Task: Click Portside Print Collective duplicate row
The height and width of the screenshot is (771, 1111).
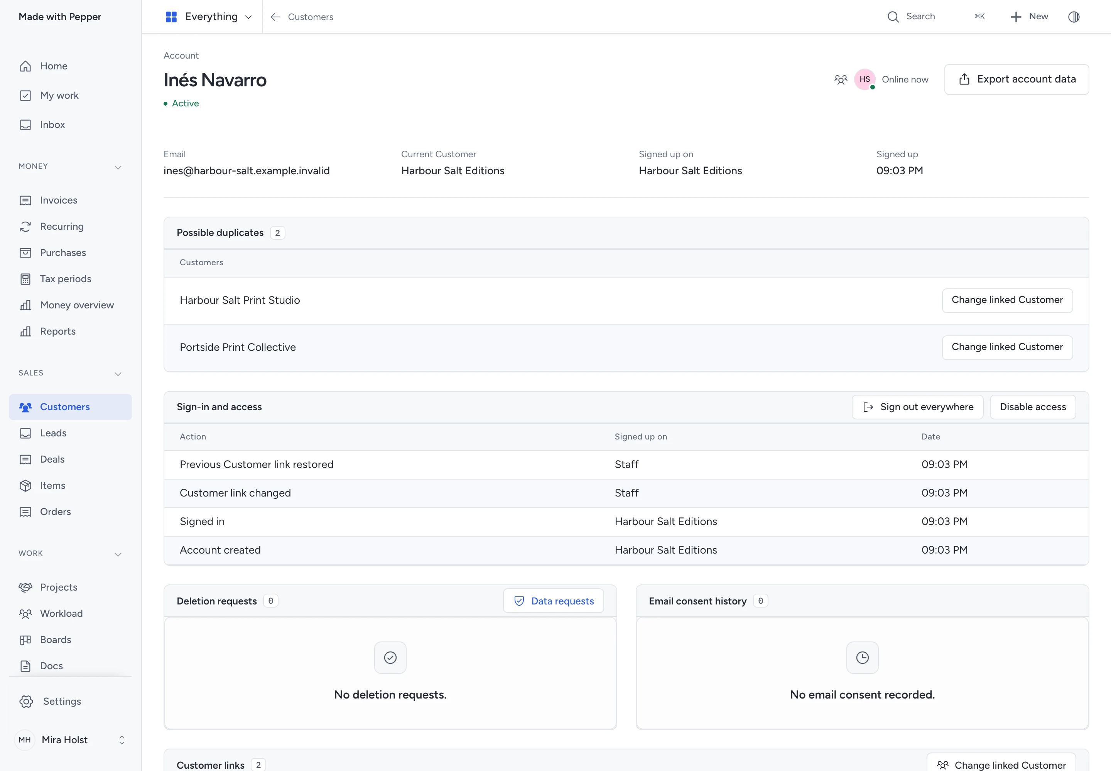Action: click(626, 347)
